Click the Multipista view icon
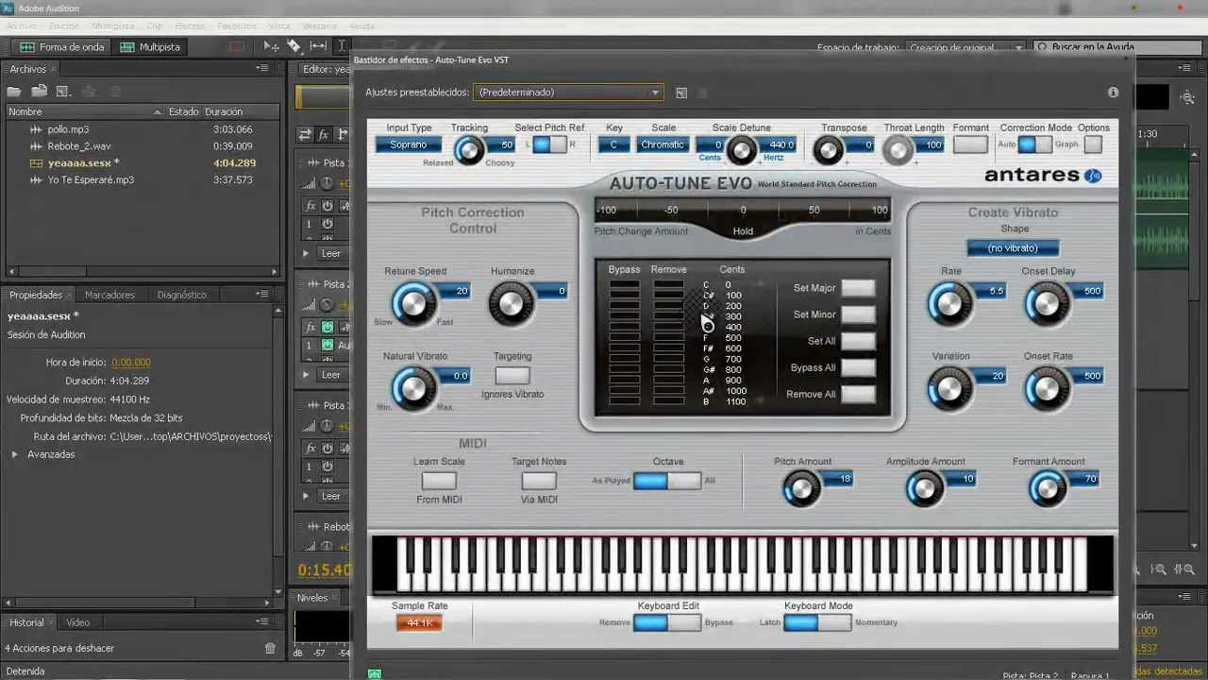 (x=127, y=46)
